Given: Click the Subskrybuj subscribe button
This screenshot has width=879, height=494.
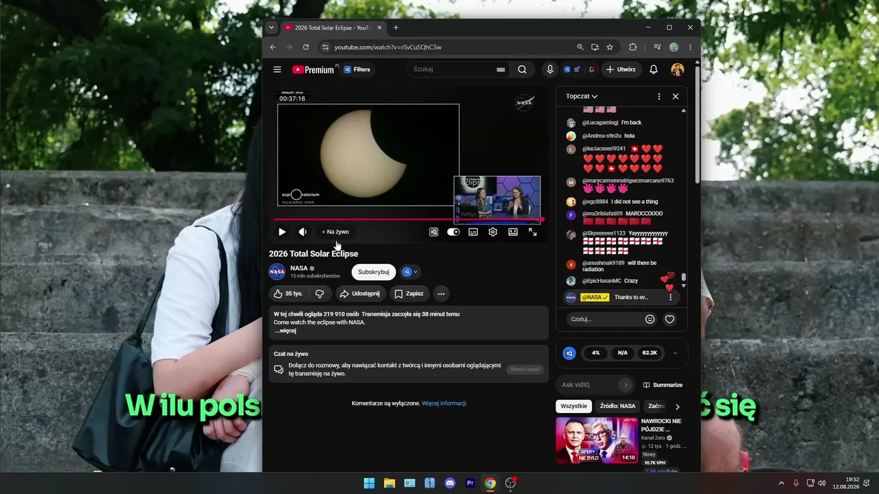Looking at the screenshot, I should pos(374,272).
